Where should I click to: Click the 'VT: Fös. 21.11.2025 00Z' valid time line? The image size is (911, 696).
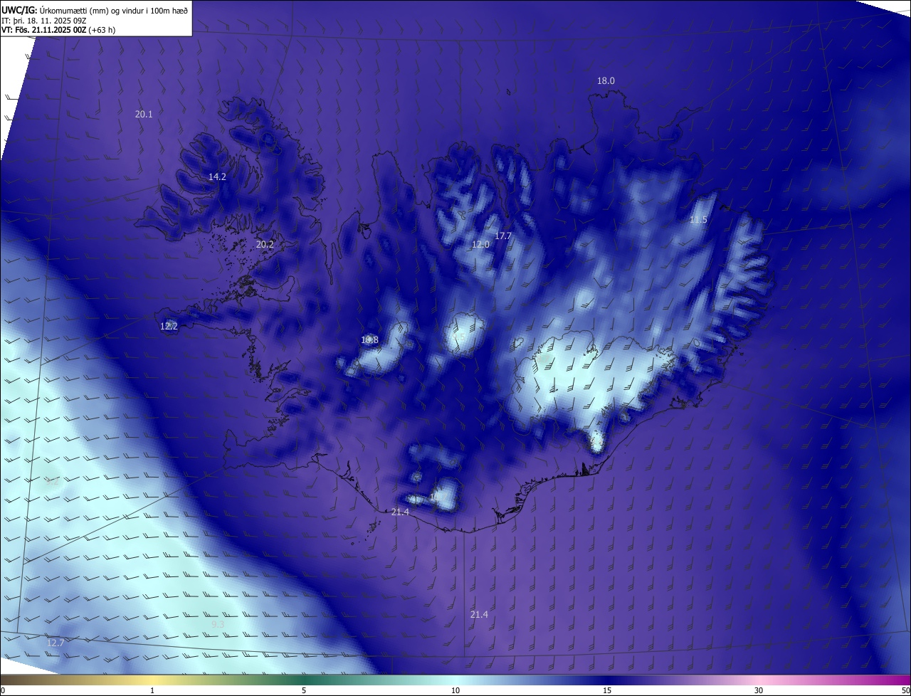click(58, 30)
